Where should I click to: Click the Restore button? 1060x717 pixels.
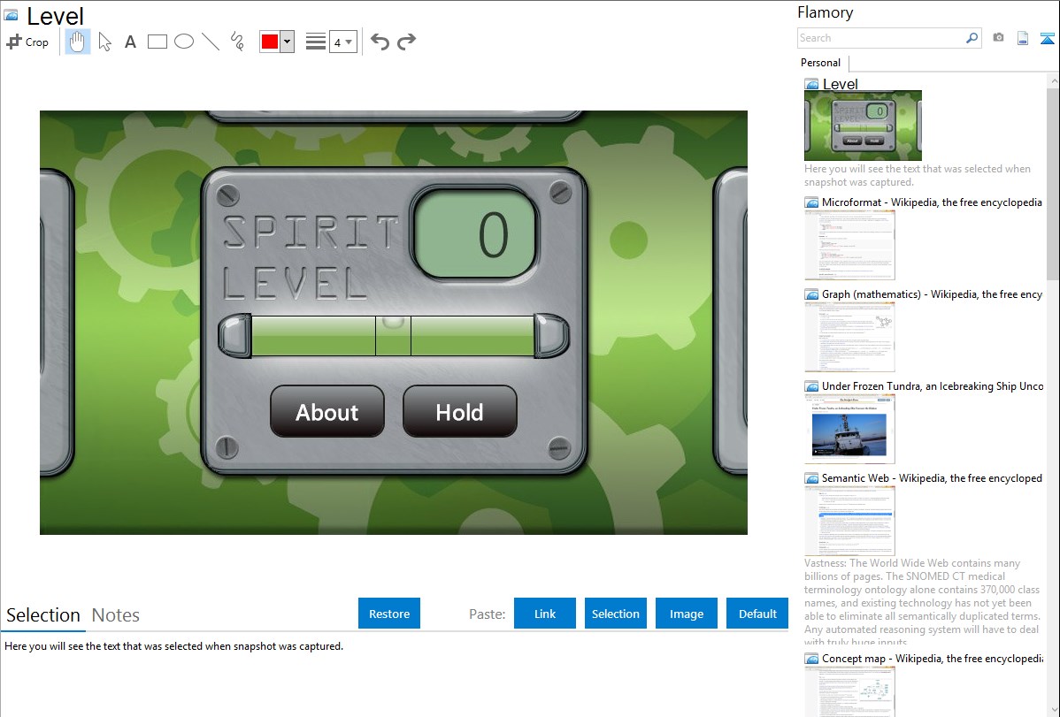tap(389, 614)
